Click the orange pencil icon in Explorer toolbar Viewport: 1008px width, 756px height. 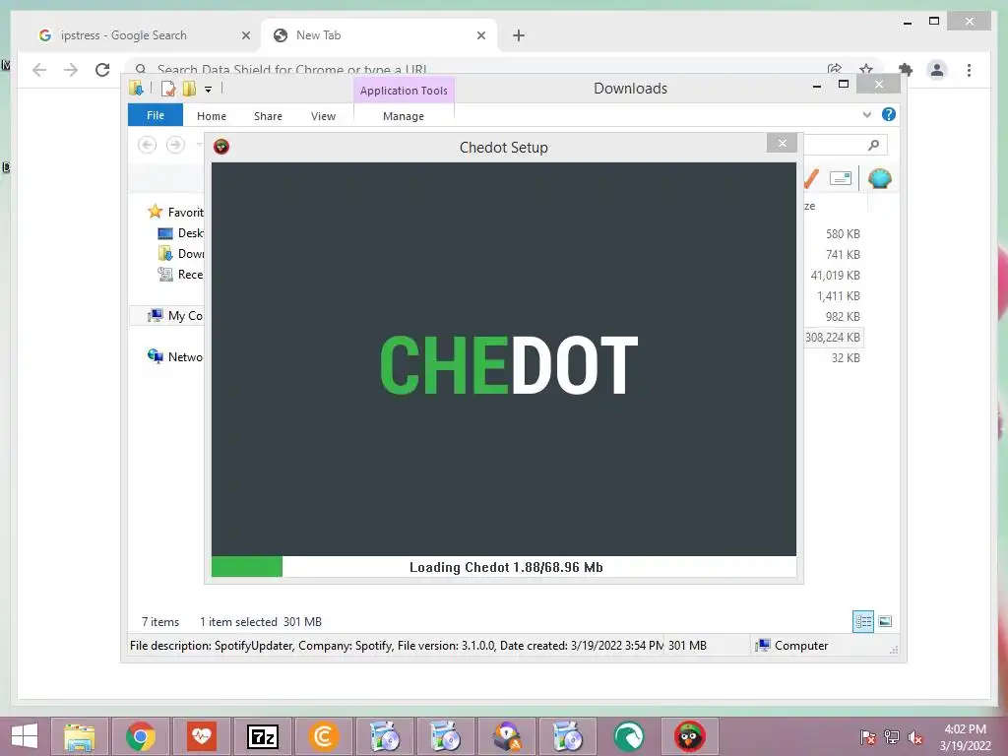click(x=812, y=178)
